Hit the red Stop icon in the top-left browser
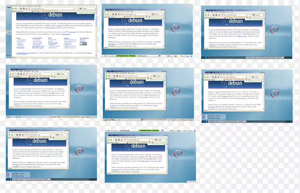 pyautogui.click(x=24, y=8)
